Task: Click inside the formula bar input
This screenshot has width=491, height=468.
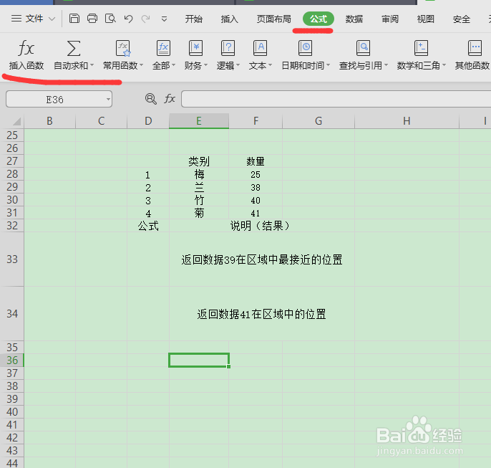Action: (336, 99)
